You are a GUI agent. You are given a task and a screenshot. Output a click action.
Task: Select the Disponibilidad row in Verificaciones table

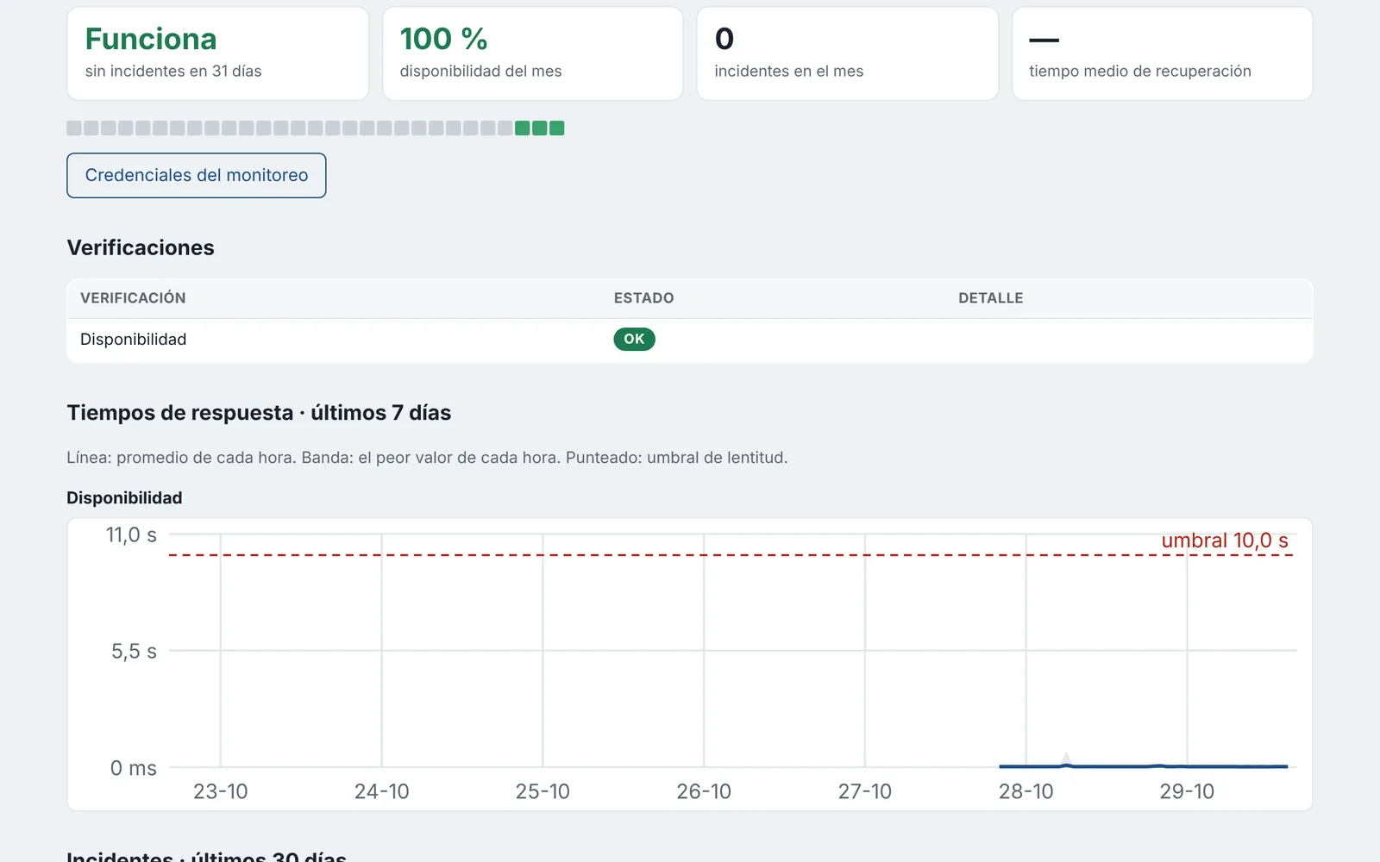(x=690, y=340)
